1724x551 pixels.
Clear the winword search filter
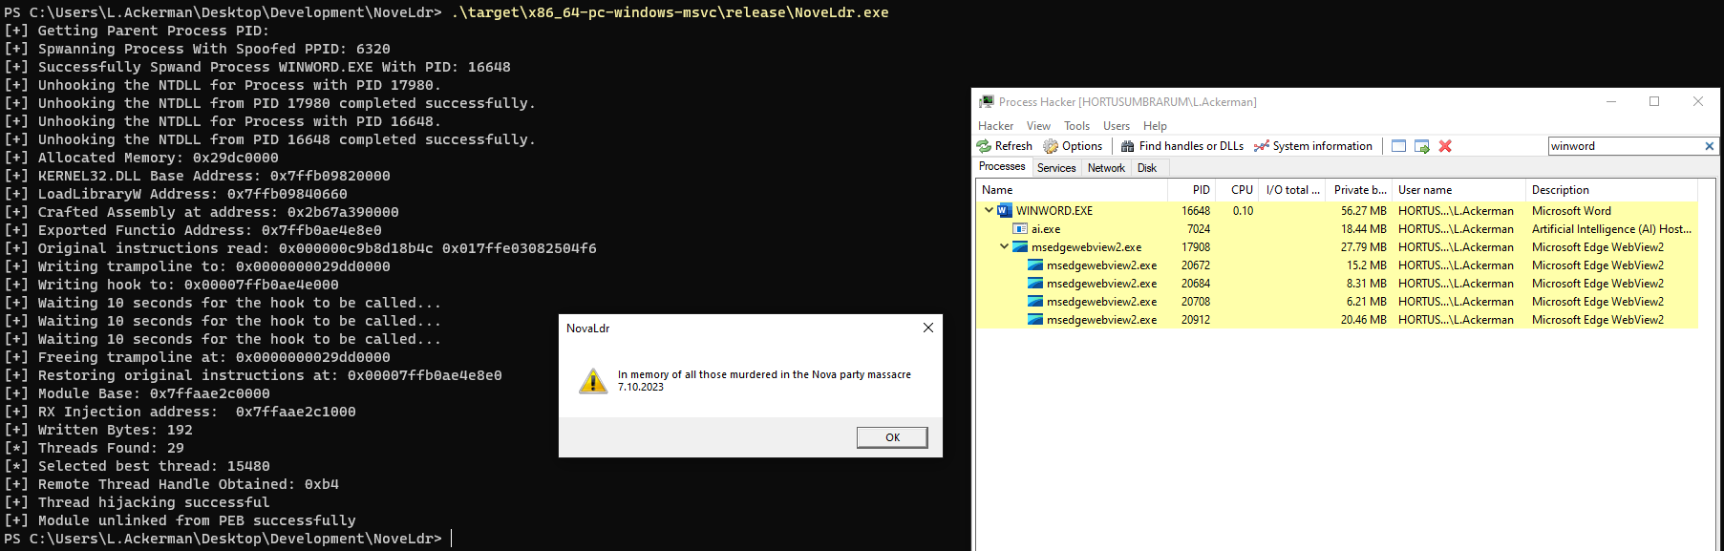pyautogui.click(x=1709, y=146)
